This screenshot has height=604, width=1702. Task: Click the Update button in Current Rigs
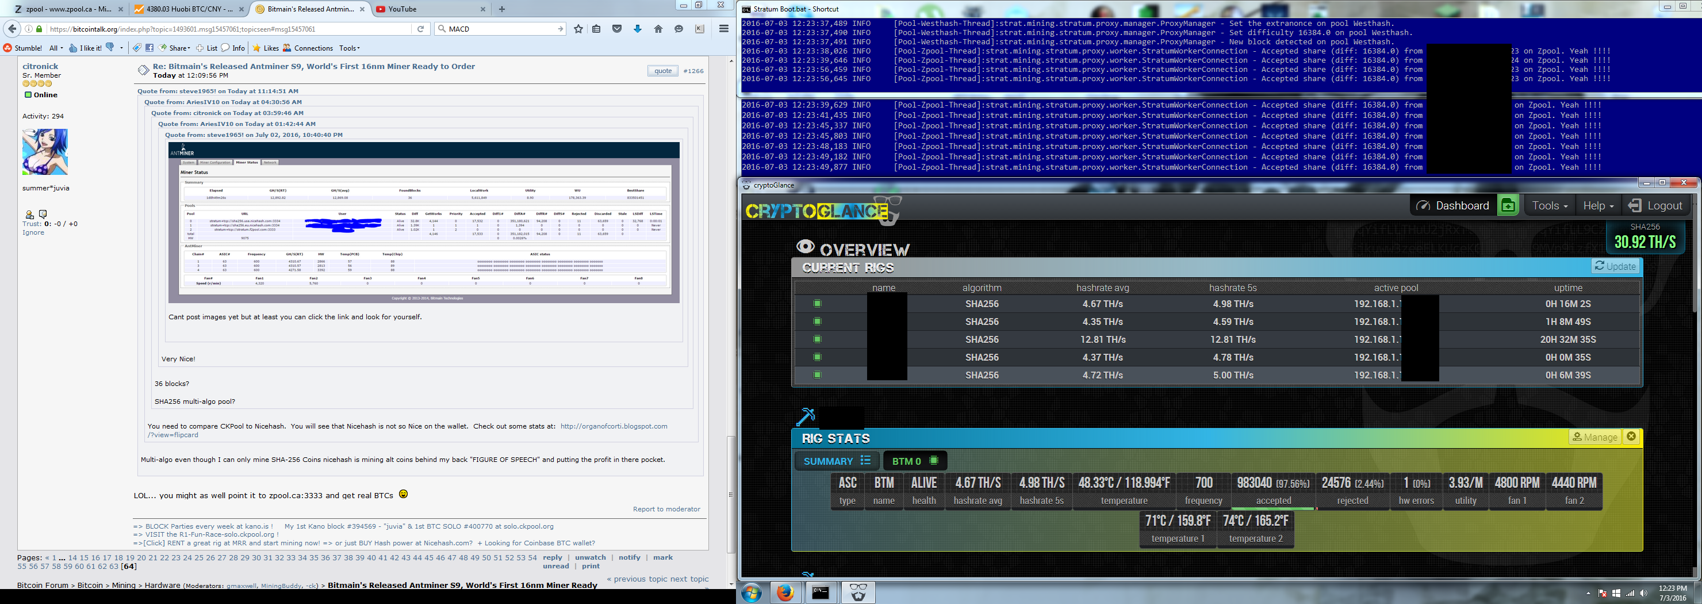click(x=1615, y=266)
